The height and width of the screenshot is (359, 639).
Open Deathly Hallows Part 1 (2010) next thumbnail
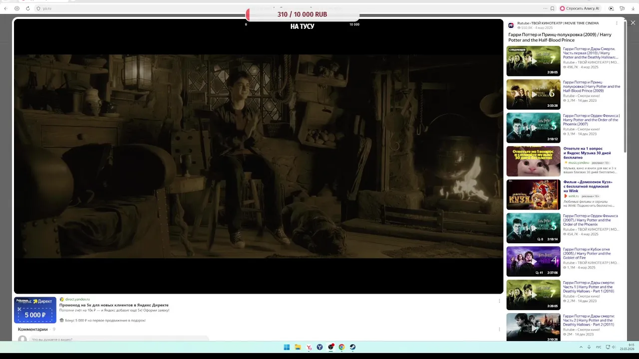[x=533, y=61]
